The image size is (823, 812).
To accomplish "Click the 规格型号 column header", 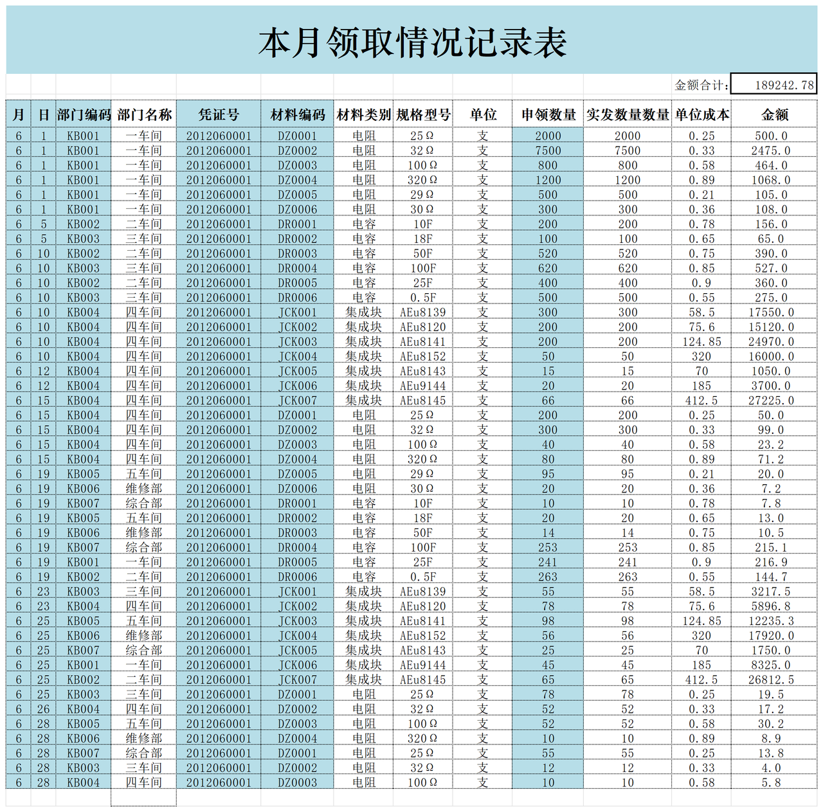I will 423,114.
